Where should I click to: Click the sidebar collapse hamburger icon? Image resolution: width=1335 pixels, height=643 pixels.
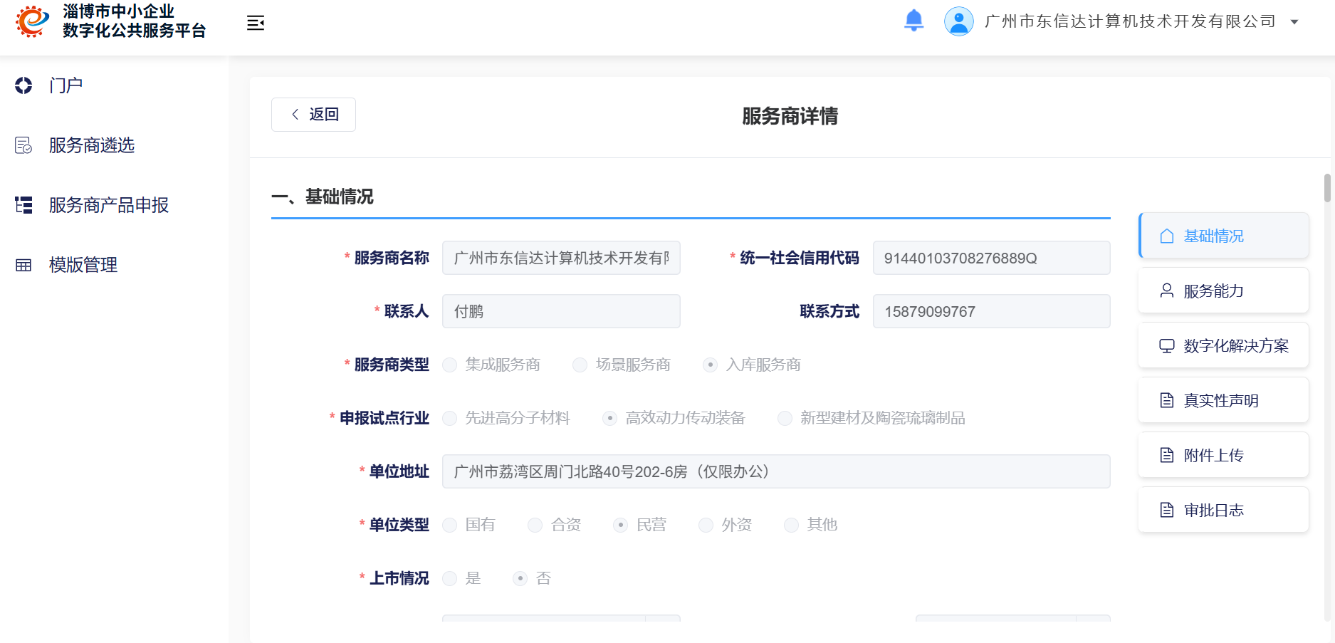[x=256, y=23]
